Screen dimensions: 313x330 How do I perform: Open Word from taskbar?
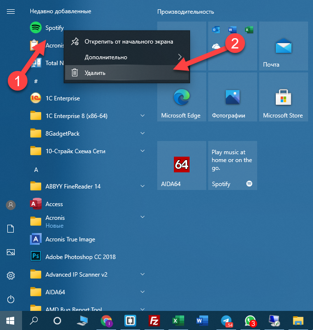click(x=202, y=321)
